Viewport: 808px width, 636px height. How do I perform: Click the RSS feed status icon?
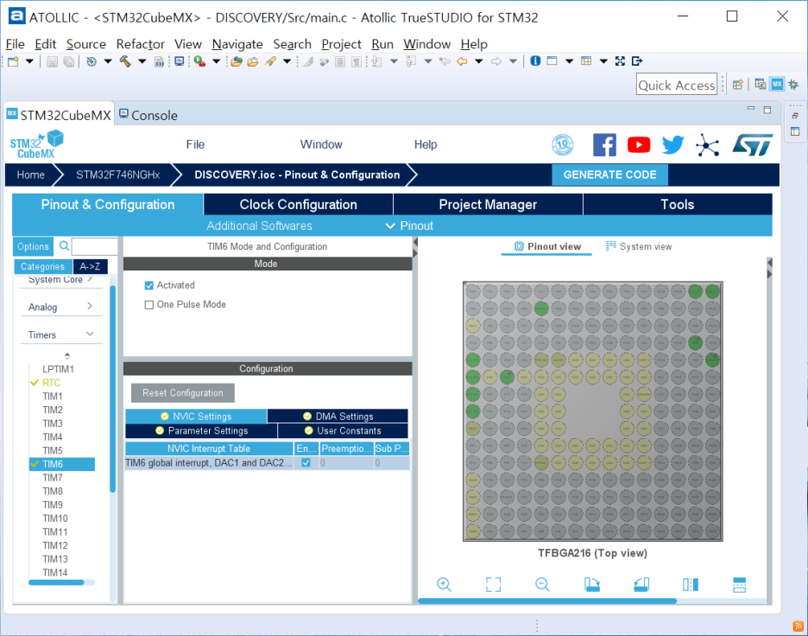click(x=799, y=626)
